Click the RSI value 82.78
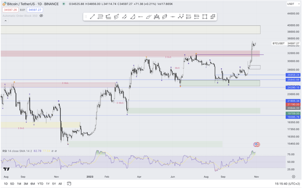The width and height of the screenshot is (302, 188). click(37, 151)
